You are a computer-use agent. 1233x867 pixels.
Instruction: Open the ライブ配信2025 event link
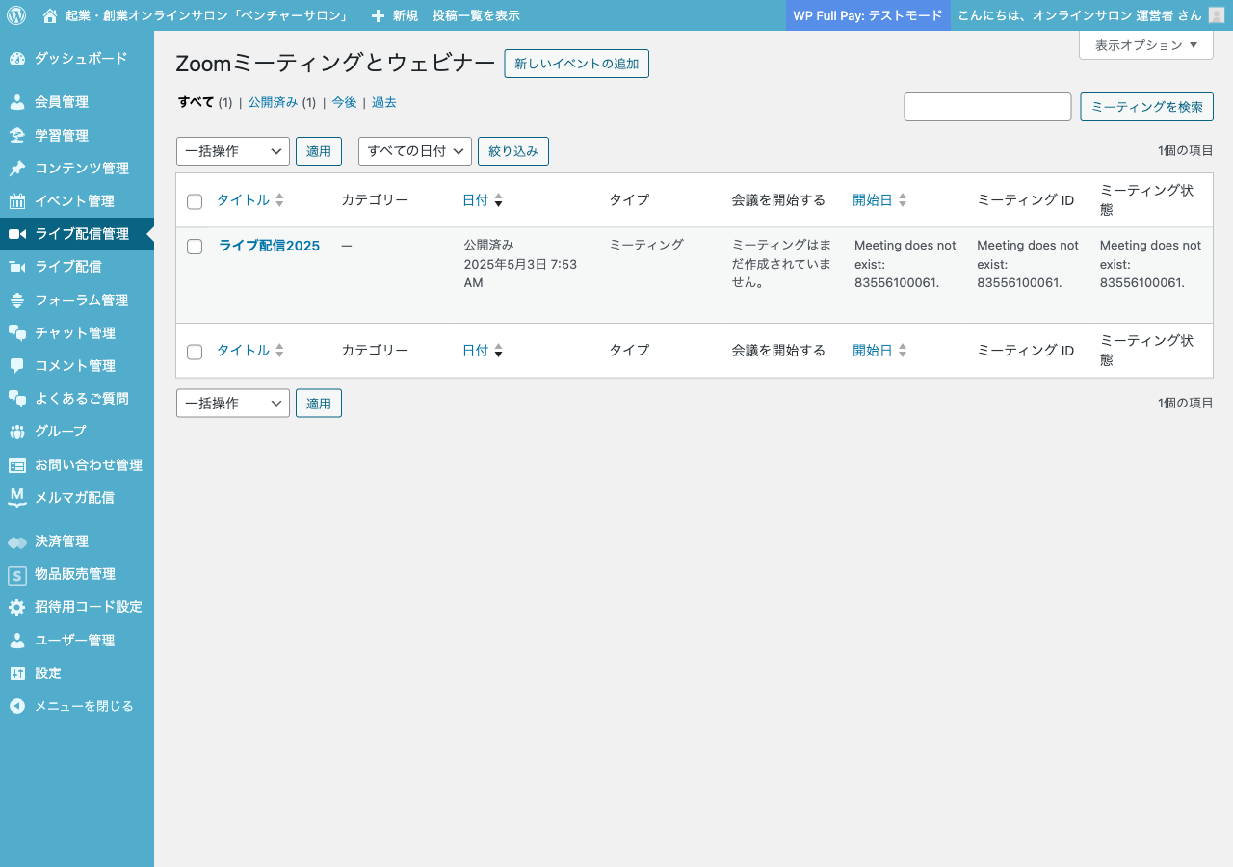[269, 246]
